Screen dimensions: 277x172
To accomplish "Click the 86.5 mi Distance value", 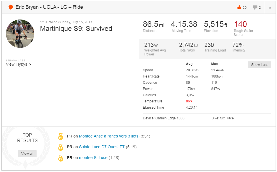I will pos(153,24).
